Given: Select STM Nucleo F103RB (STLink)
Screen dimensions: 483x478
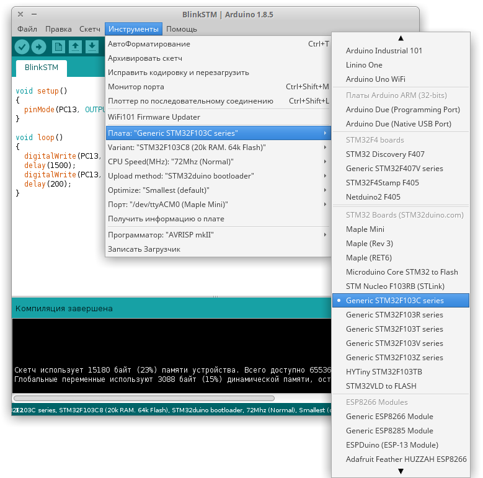Looking at the screenshot, I should click(x=401, y=286).
